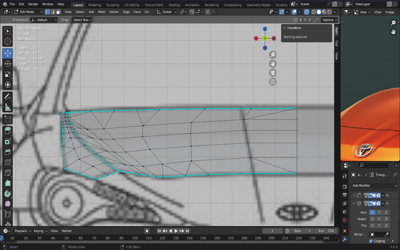Set Flip axis to X
The width and height of the screenshot is (400, 250).
[372, 226]
